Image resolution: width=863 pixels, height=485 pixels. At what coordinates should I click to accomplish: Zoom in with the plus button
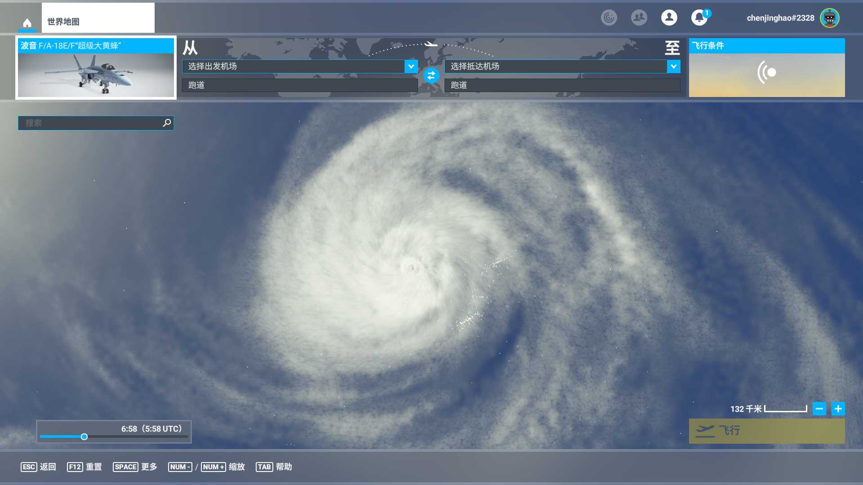pyautogui.click(x=838, y=409)
